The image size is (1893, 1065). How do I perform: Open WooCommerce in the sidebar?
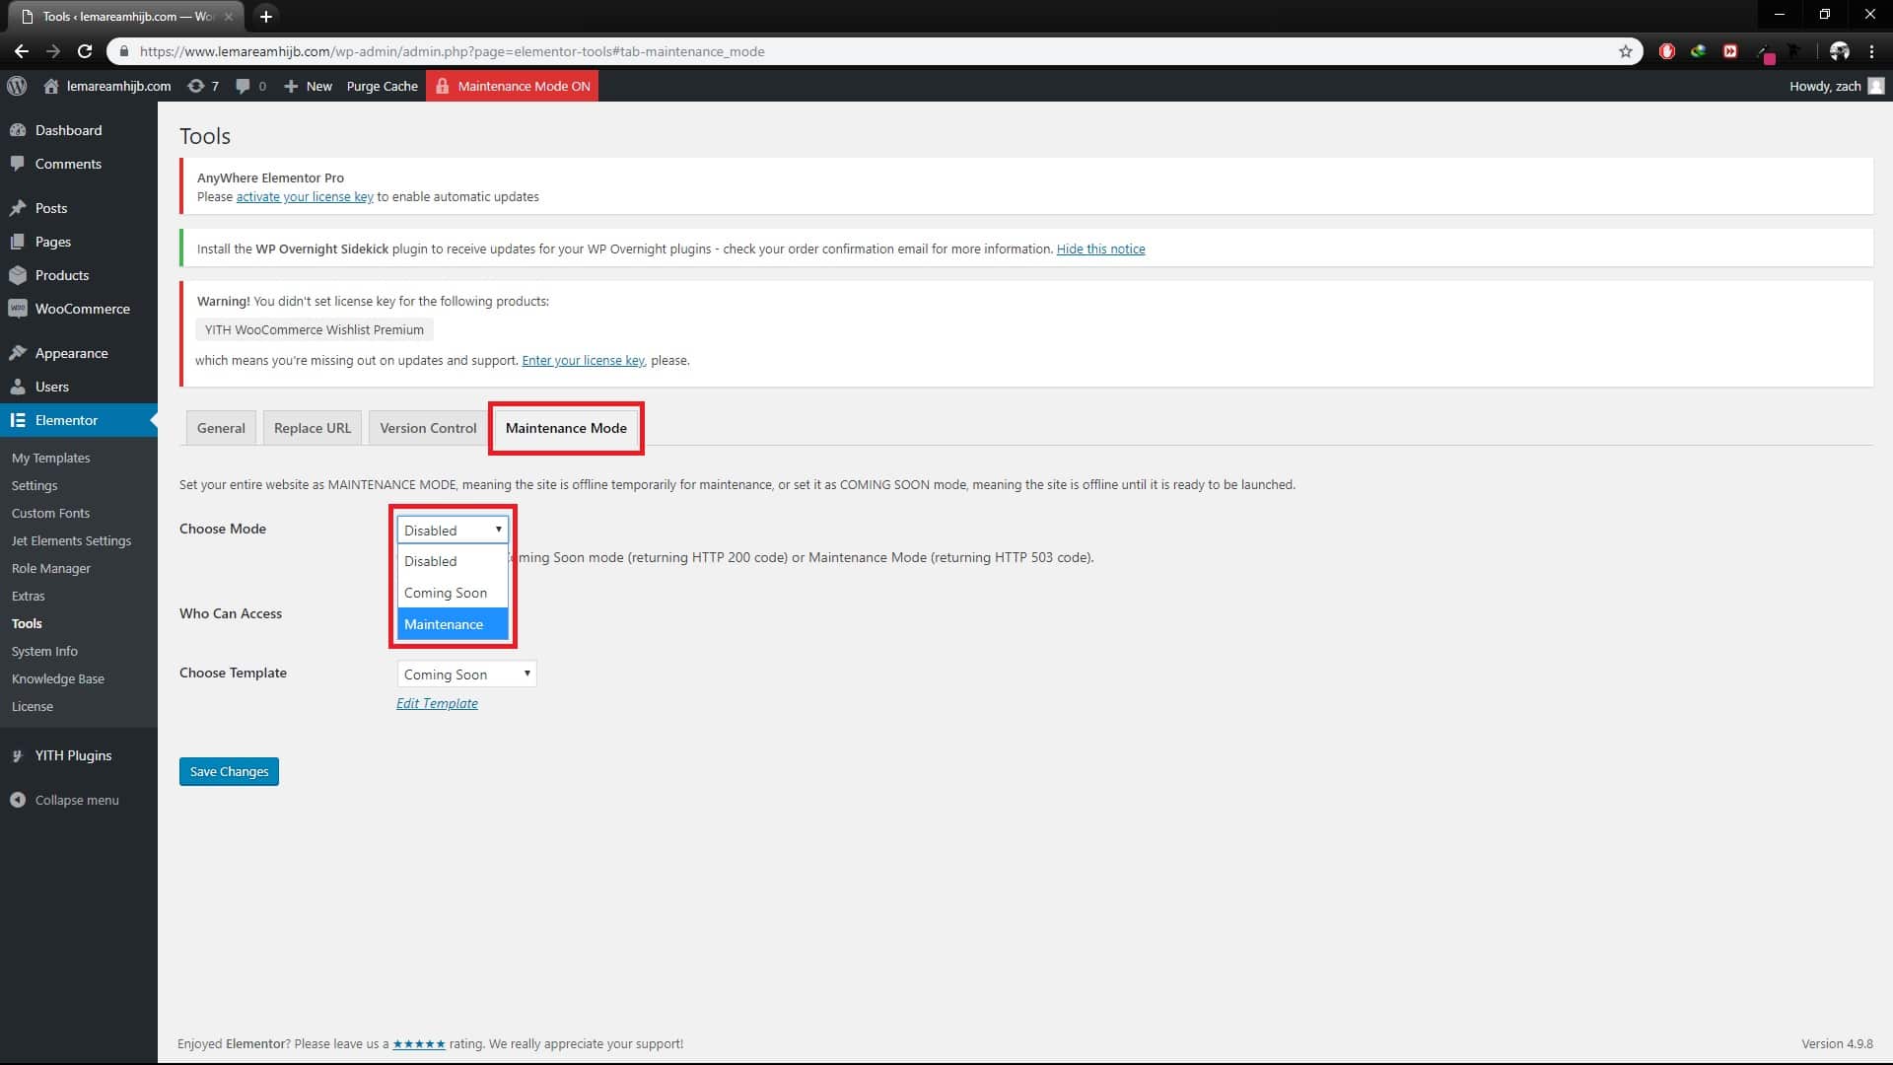click(x=83, y=309)
